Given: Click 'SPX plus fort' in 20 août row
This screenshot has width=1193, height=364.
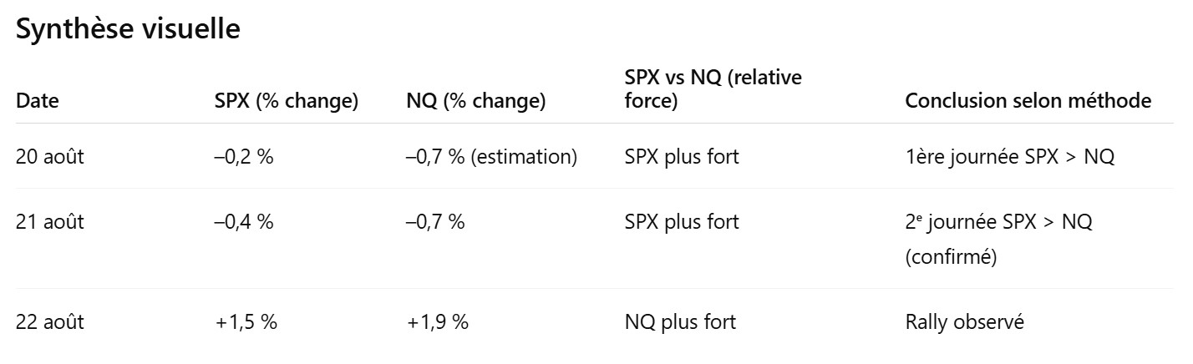Looking at the screenshot, I should pyautogui.click(x=681, y=156).
